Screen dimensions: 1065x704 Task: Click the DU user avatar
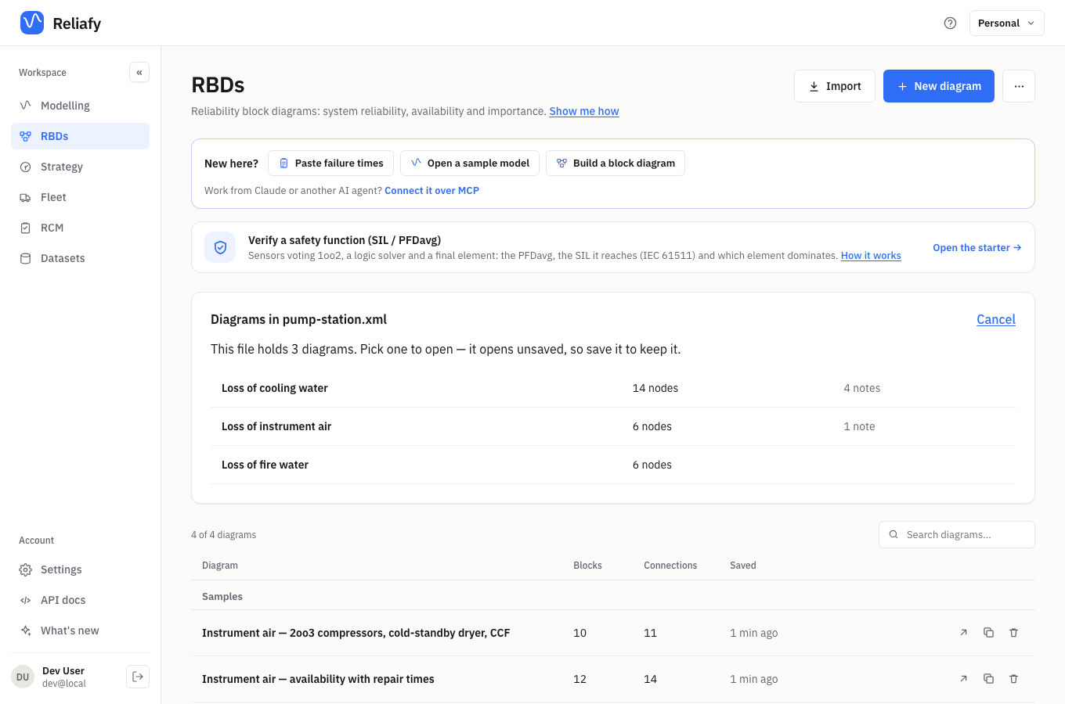click(x=23, y=677)
